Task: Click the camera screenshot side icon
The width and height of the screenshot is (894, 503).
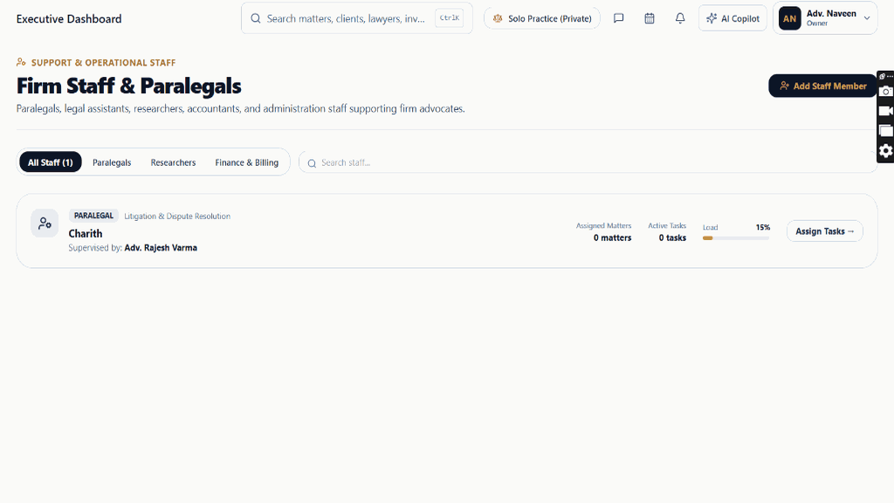Action: [885, 91]
